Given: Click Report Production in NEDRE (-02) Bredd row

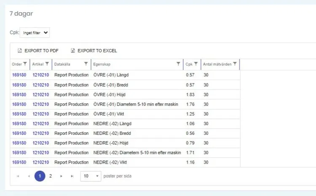Looking at the screenshot, I should coord(72,133).
